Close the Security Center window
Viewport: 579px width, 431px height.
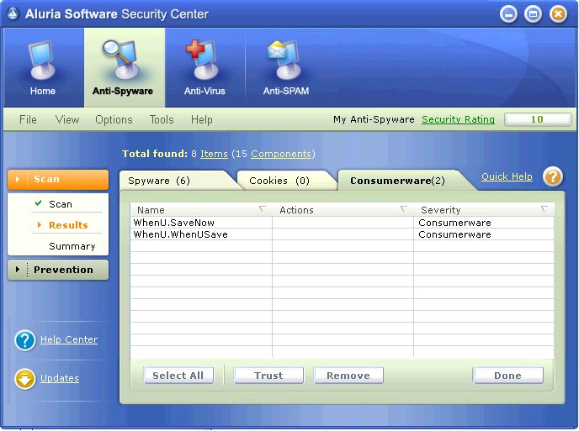point(558,14)
